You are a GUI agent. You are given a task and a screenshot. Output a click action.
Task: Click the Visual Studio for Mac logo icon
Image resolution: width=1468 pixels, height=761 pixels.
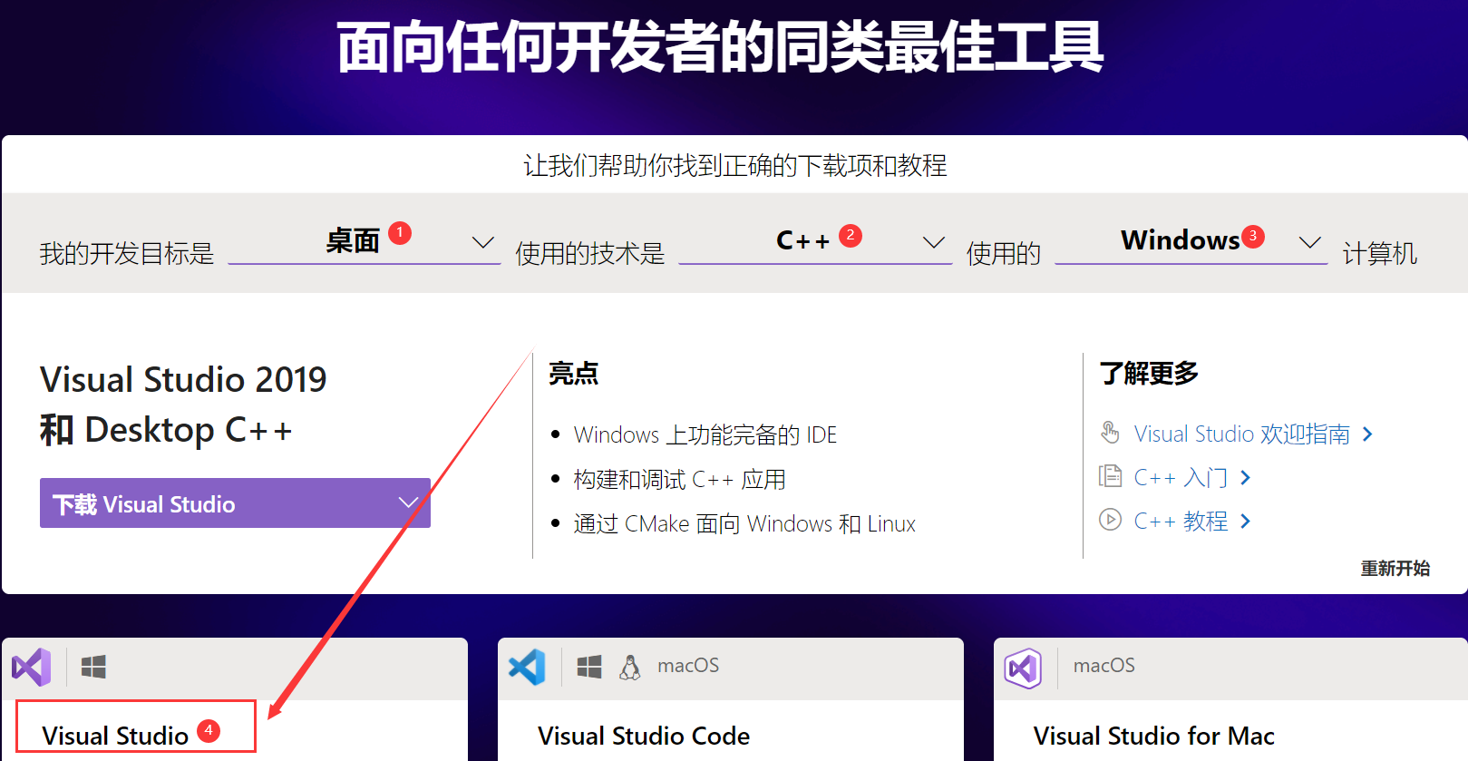(1023, 668)
